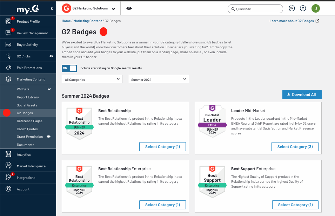The width and height of the screenshot is (335, 216).
Task: Click the my.G2 logo
Action: click(28, 9)
